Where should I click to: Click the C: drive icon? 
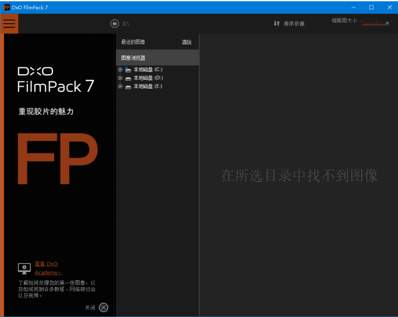(128, 69)
